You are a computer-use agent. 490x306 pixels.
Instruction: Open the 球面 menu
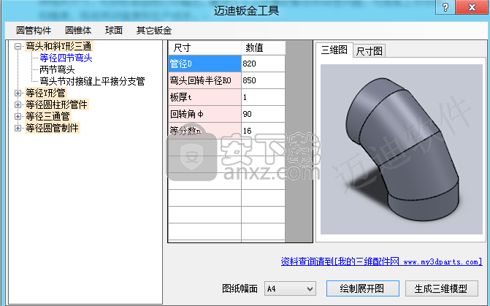coord(114,31)
